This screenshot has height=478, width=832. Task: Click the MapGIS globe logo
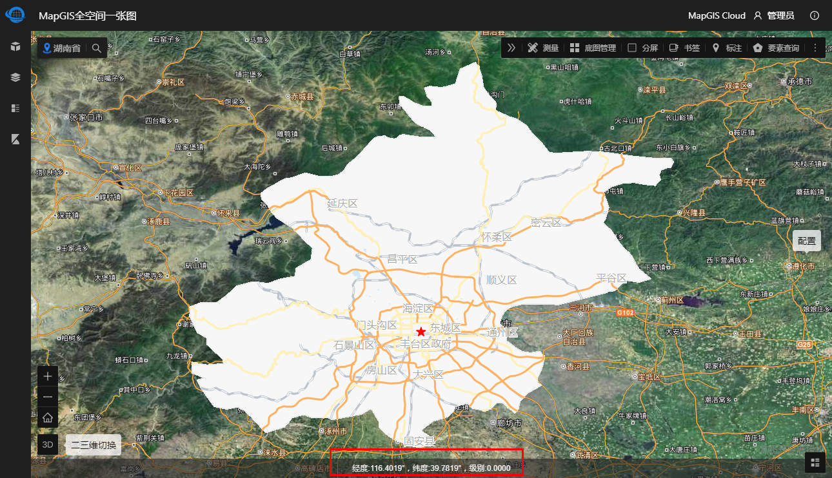(x=15, y=15)
